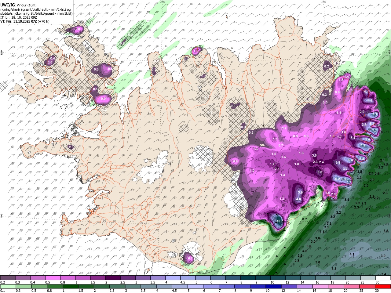
Task: Click the line "slydda/snjókoma (grátt/bleikt/grænt - mm/1klst)"
Action: pos(36,13)
